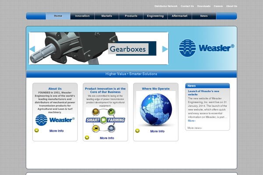Click the More» link in the news excerpt
The image size is (263, 175).
tap(192, 121)
